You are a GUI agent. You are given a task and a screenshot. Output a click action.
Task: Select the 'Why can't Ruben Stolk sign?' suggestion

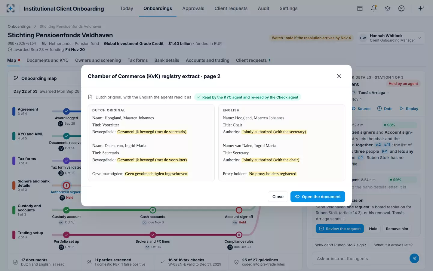coord(340,245)
